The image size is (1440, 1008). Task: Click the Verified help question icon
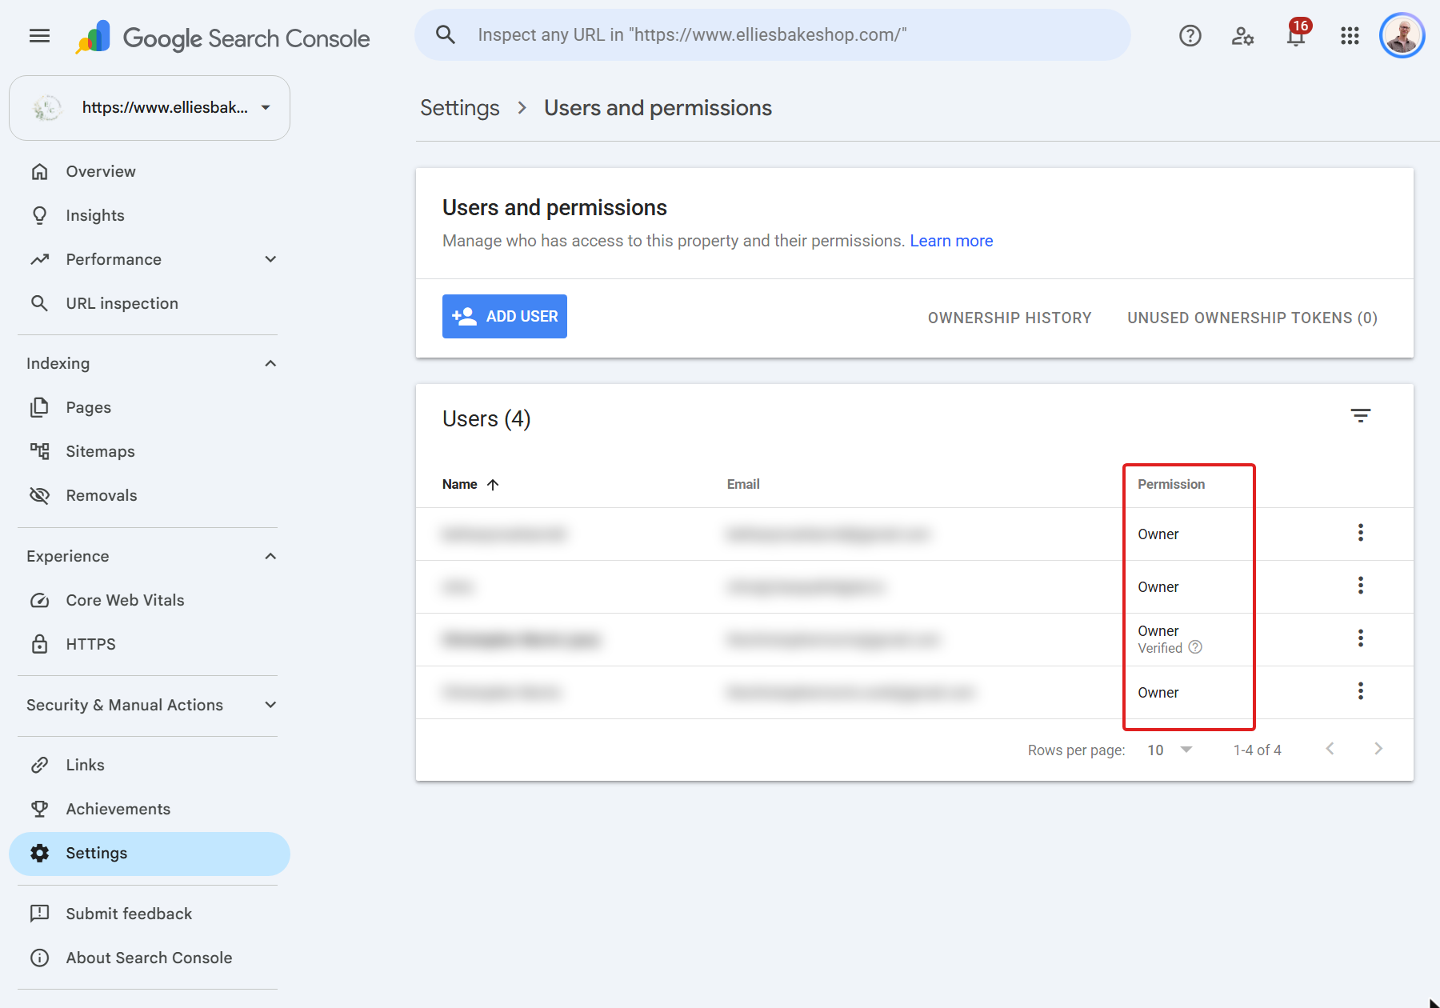(1195, 647)
